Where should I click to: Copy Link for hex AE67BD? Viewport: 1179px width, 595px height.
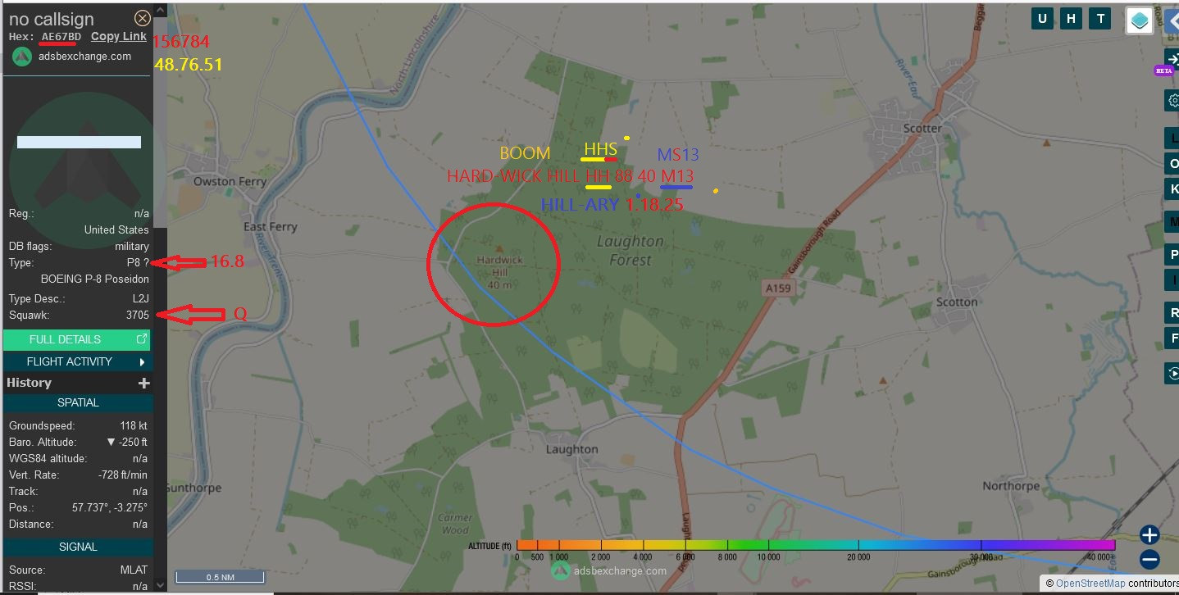(119, 36)
